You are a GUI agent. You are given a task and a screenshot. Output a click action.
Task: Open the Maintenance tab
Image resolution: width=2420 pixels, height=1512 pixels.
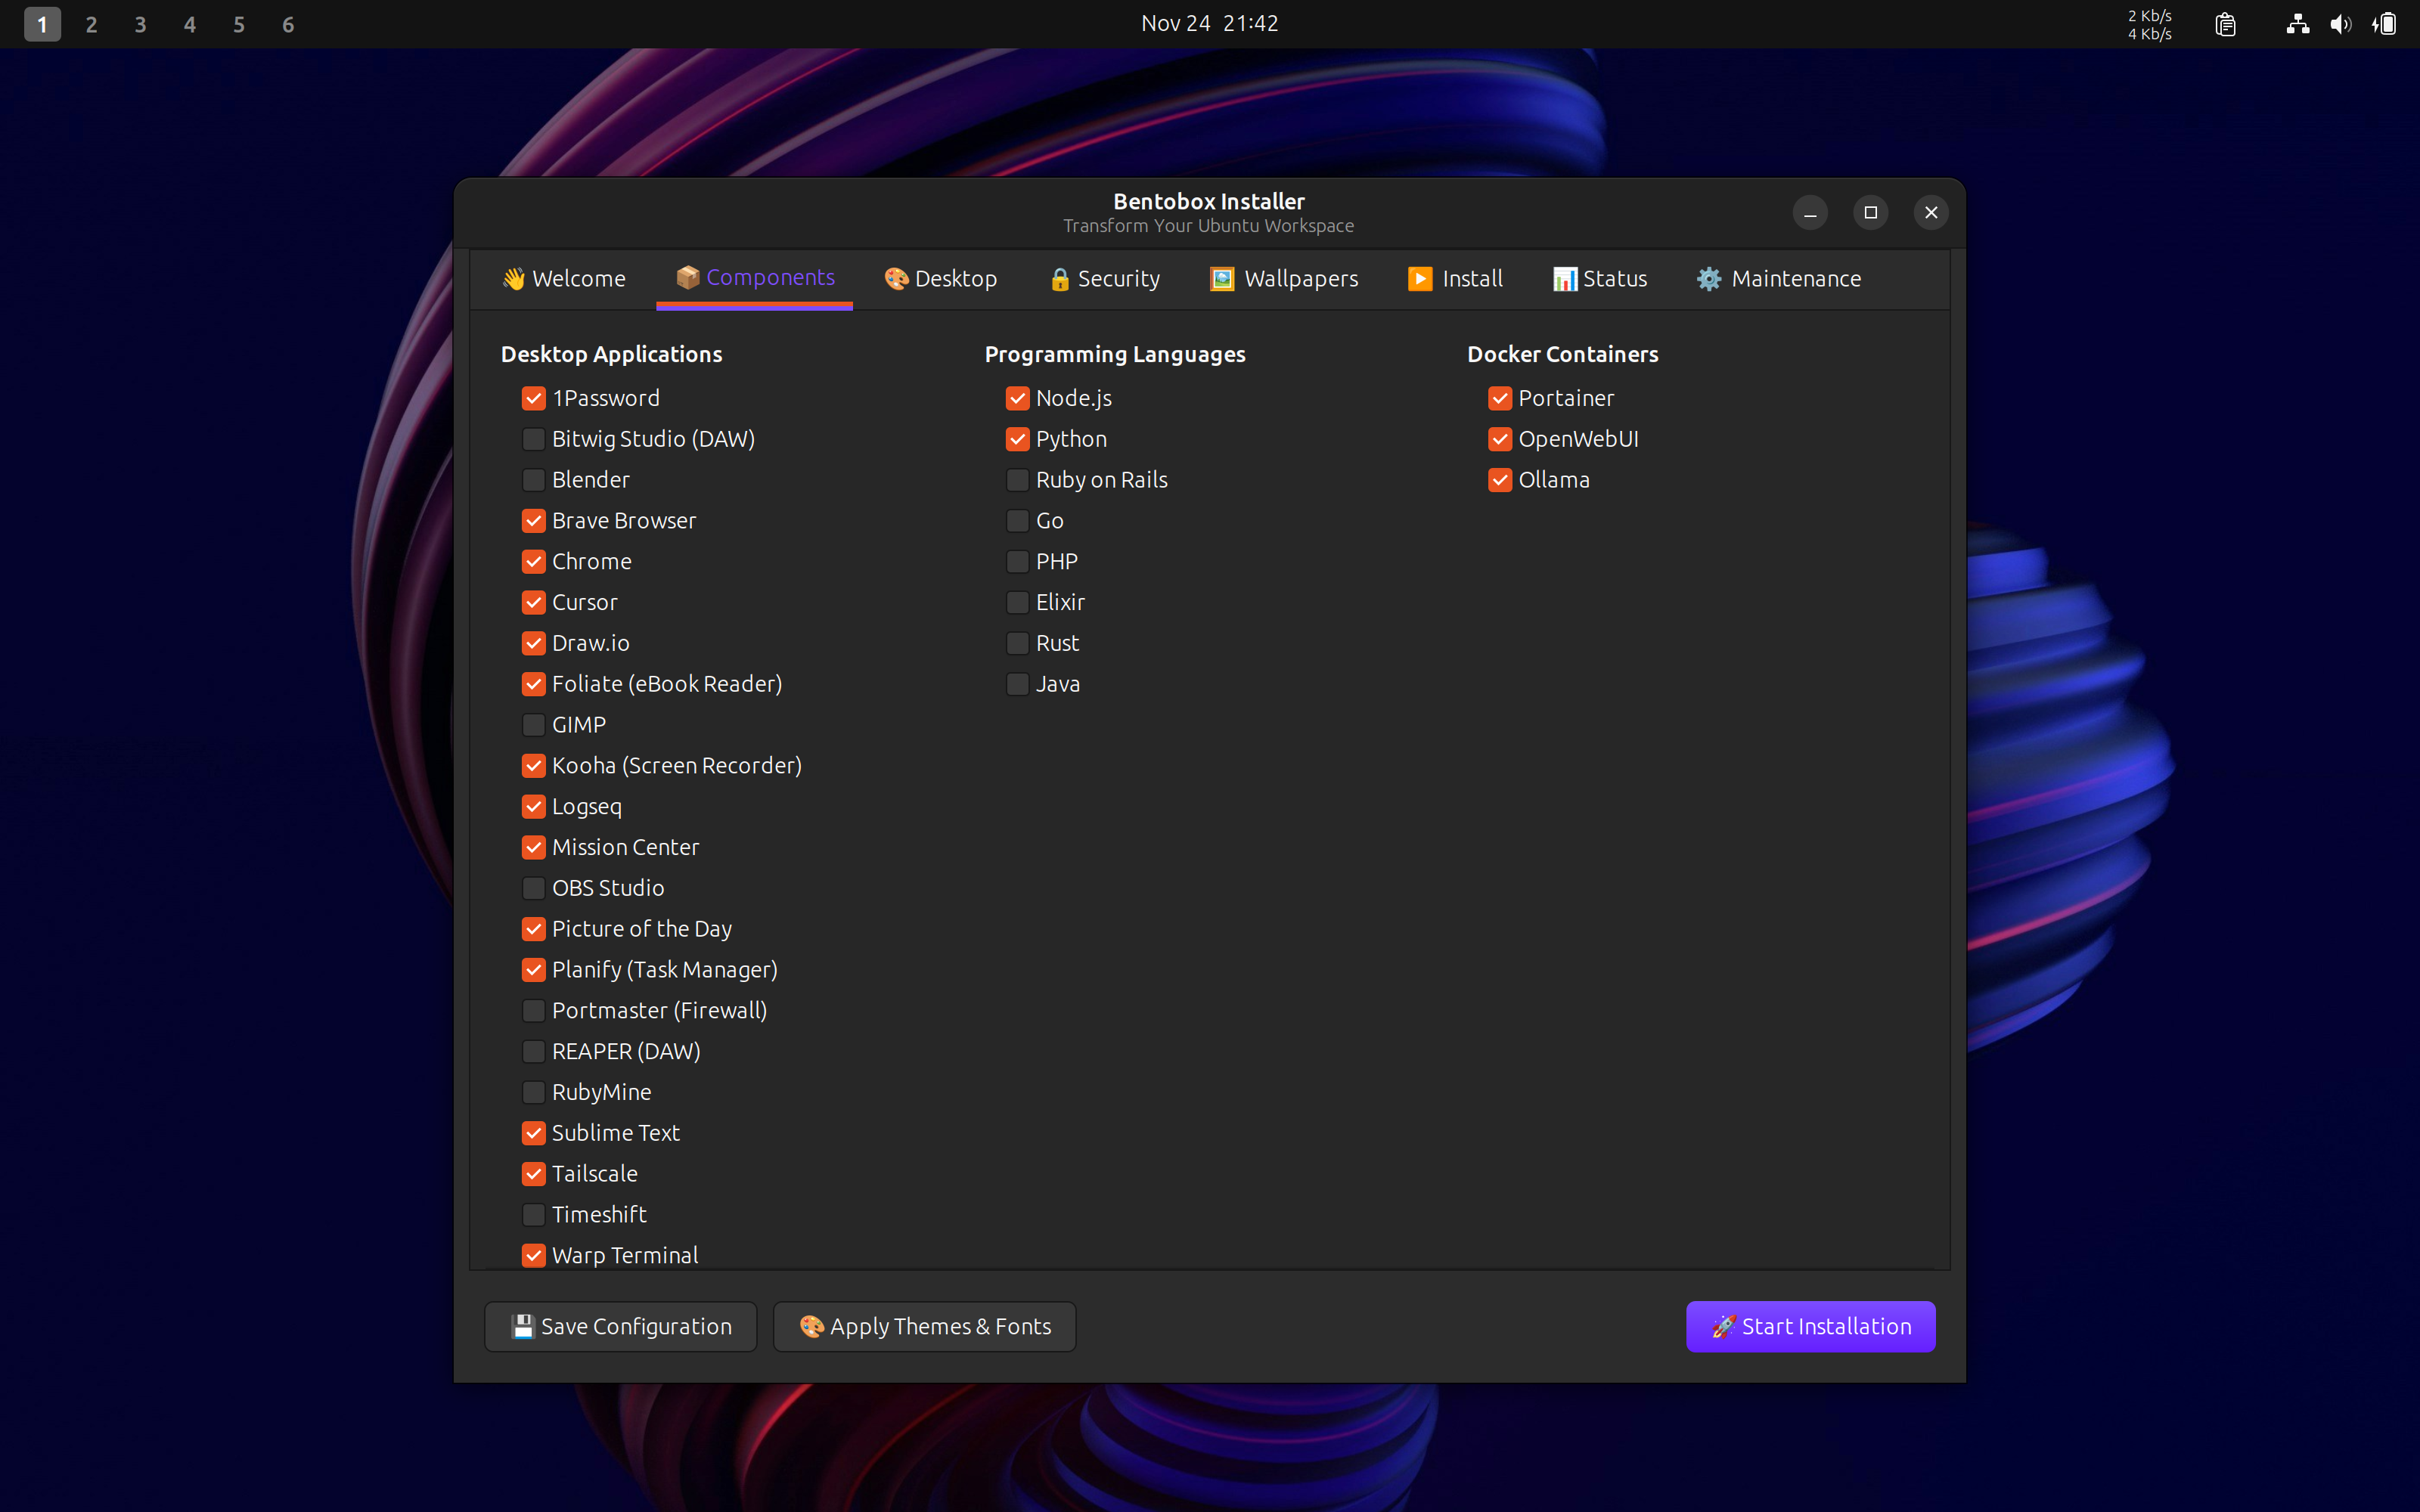(x=1780, y=279)
